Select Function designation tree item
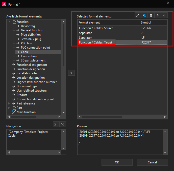 pyautogui.click(x=31, y=69)
